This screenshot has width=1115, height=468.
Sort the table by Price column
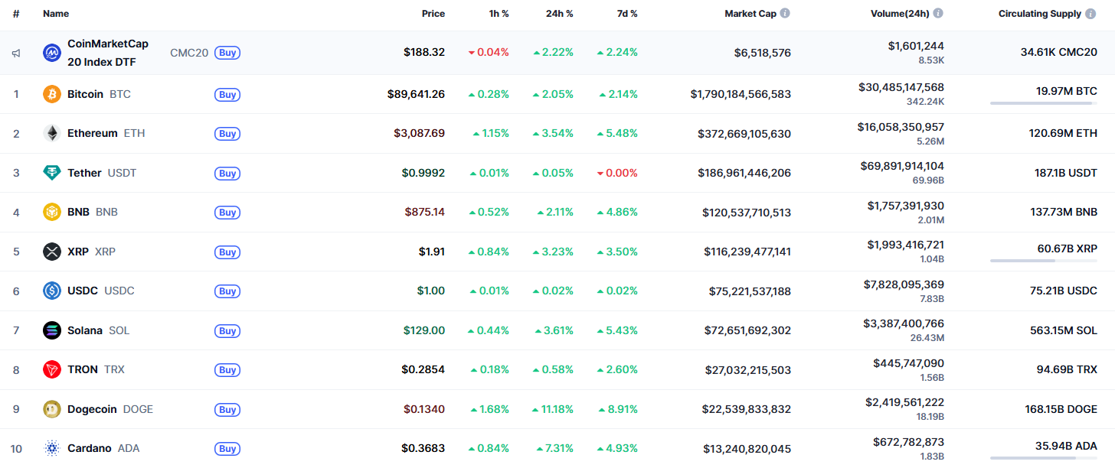[433, 14]
